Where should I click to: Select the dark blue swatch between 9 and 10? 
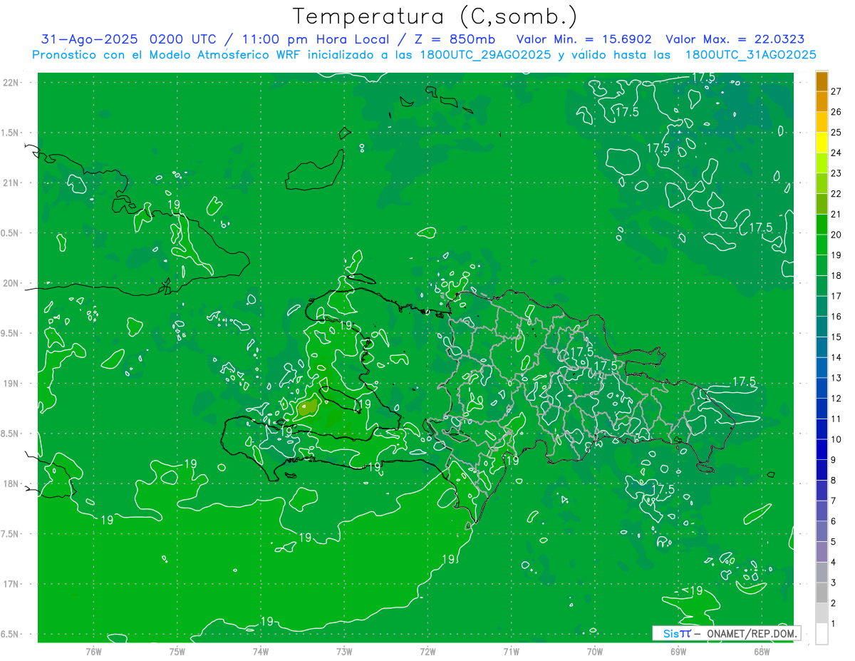[x=822, y=450]
